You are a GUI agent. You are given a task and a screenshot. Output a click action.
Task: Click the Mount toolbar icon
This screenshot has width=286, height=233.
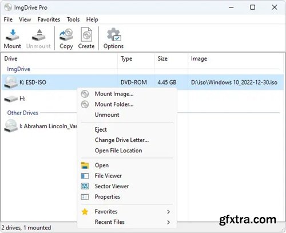coord(13,35)
